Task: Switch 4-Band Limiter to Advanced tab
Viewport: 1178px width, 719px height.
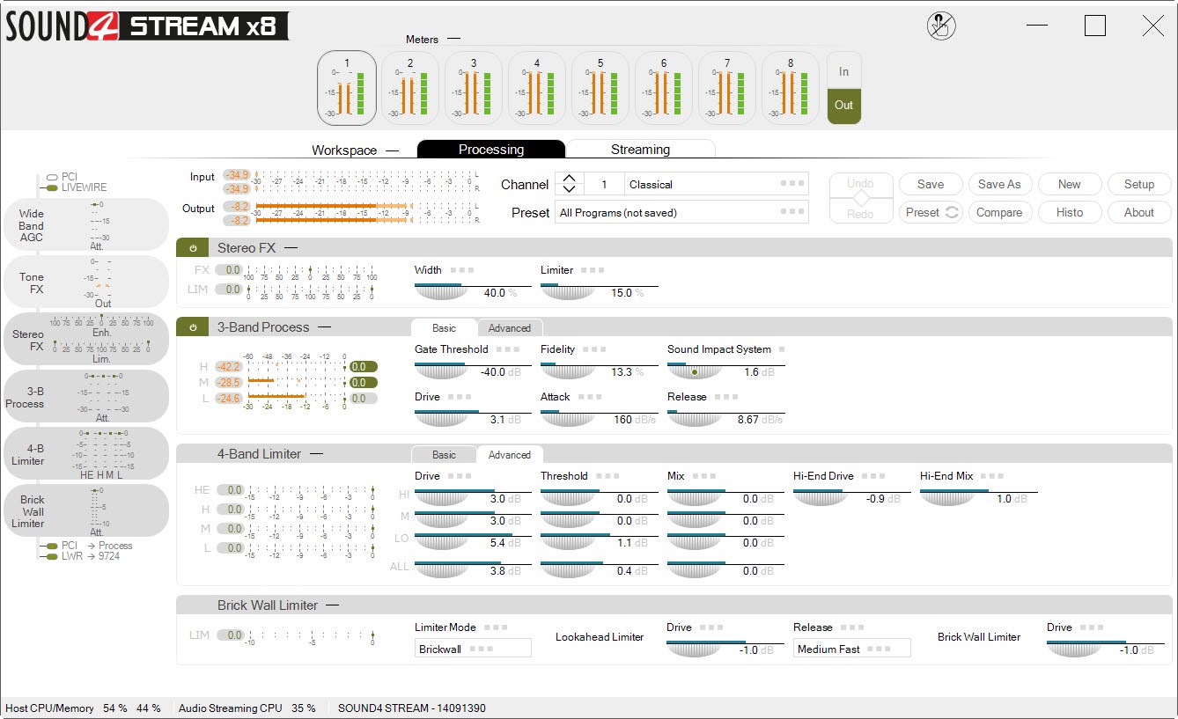Action: (510, 455)
